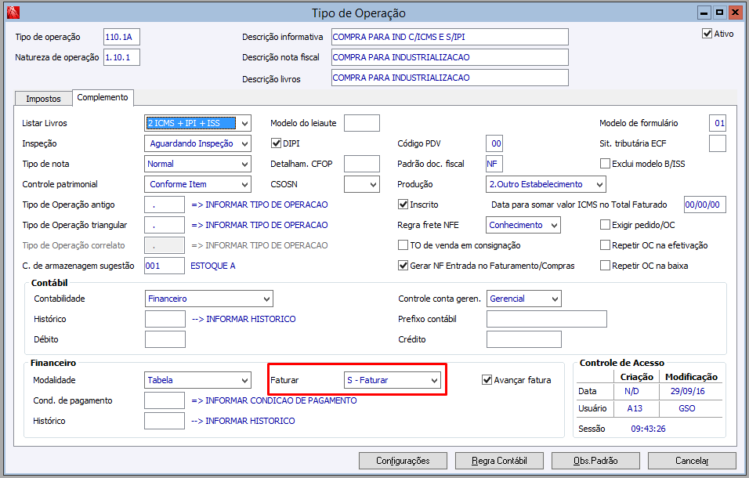Focus the Prefixo contábil input field
The height and width of the screenshot is (478, 749).
point(546,319)
